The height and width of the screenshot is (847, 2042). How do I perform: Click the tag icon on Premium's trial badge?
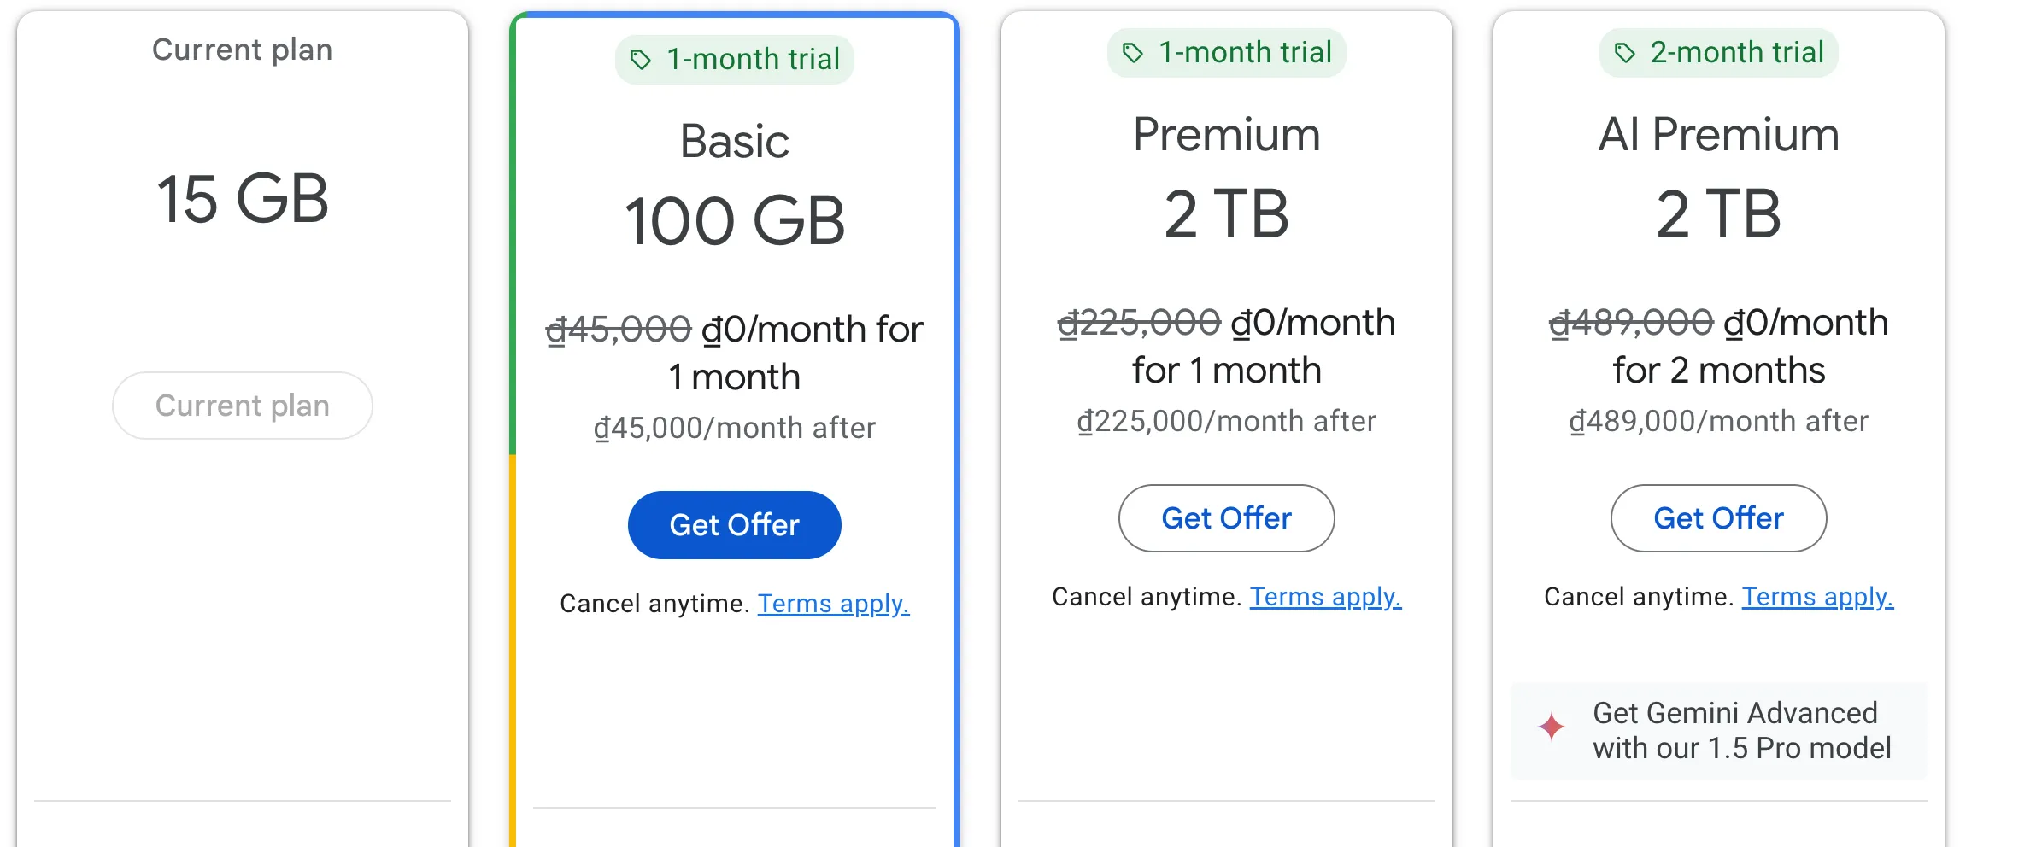point(1134,53)
